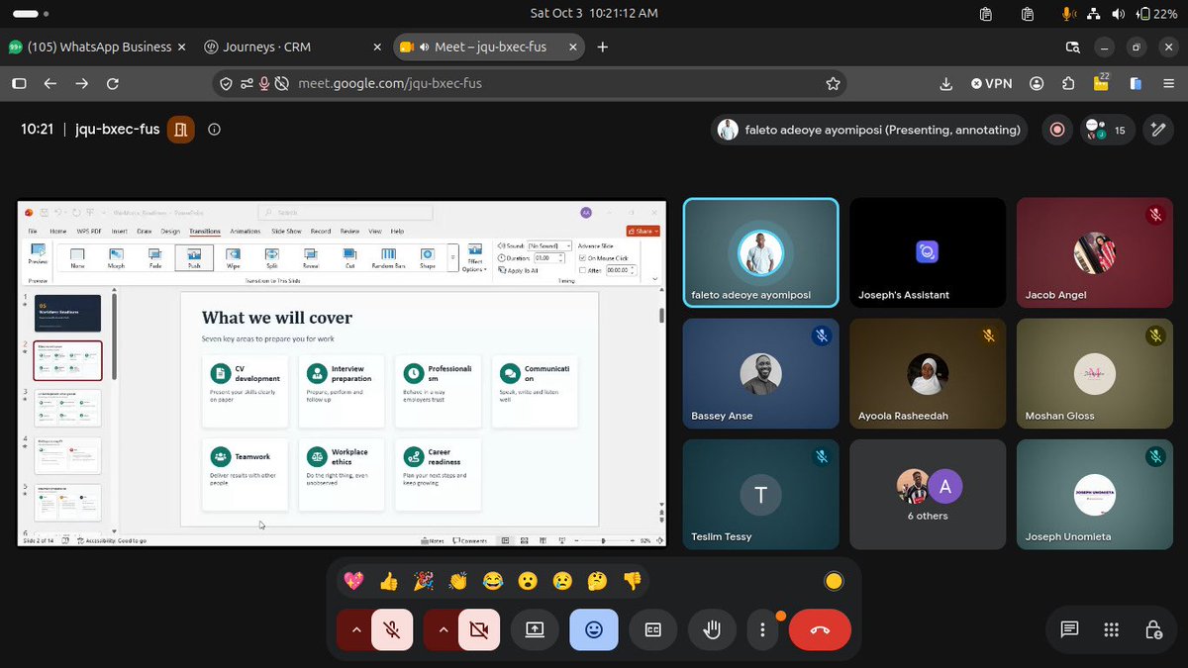The width and height of the screenshot is (1188, 668).
Task: Open the browser downloads icon
Action: point(946,83)
